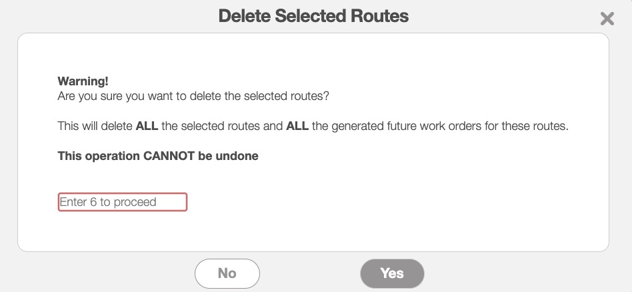Focus the "Enter 6 to proceed" field

point(123,202)
